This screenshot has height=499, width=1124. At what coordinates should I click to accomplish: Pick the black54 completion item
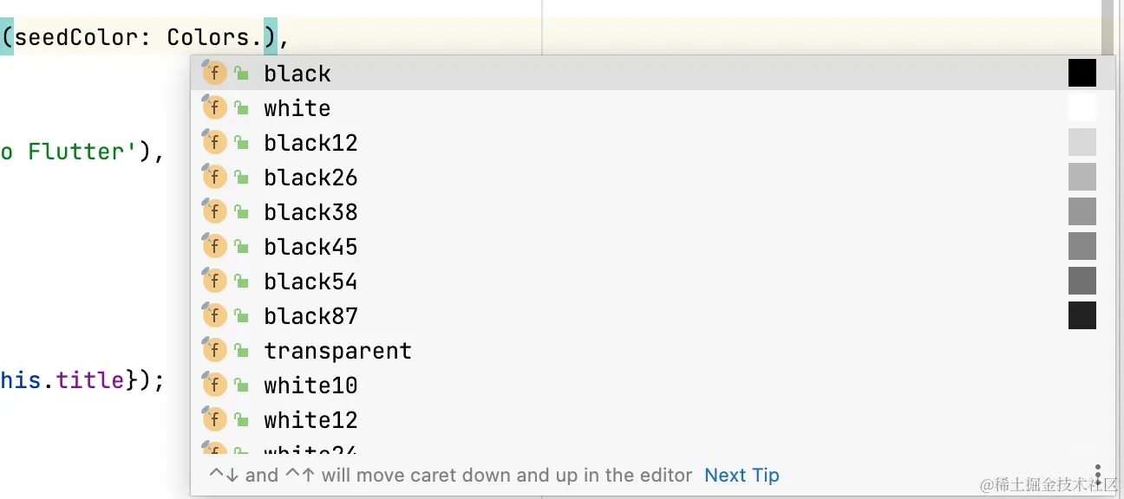653,281
